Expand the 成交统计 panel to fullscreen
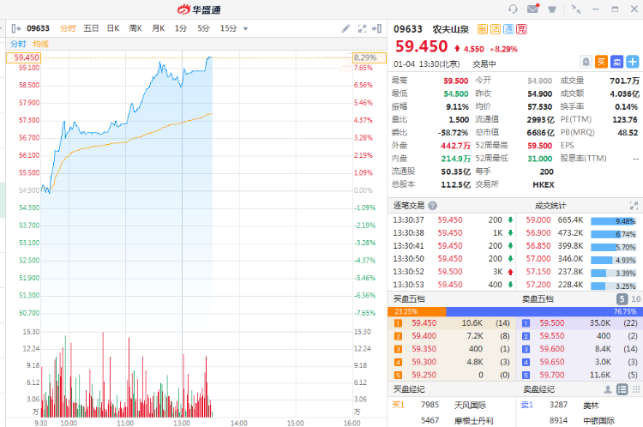This screenshot has width=643, height=427. pyautogui.click(x=634, y=206)
